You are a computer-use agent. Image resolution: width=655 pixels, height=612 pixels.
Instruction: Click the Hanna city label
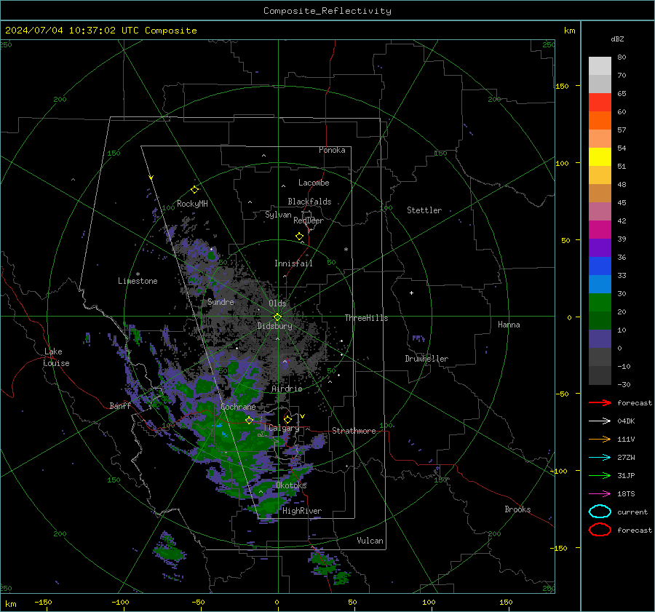509,325
